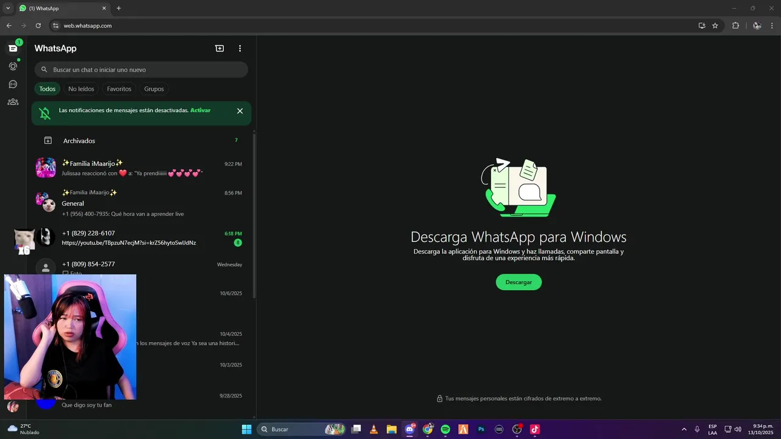Open the chat dated 10/6/2025

(194, 299)
